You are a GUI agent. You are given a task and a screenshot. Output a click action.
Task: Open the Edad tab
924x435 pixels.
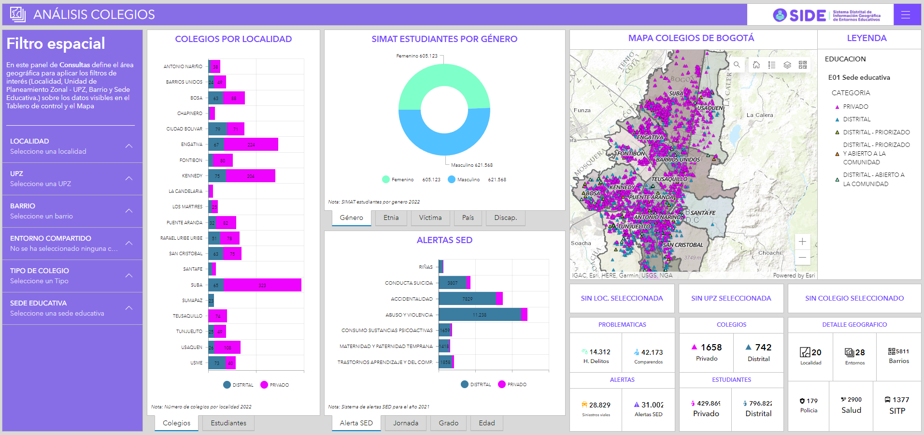(487, 423)
